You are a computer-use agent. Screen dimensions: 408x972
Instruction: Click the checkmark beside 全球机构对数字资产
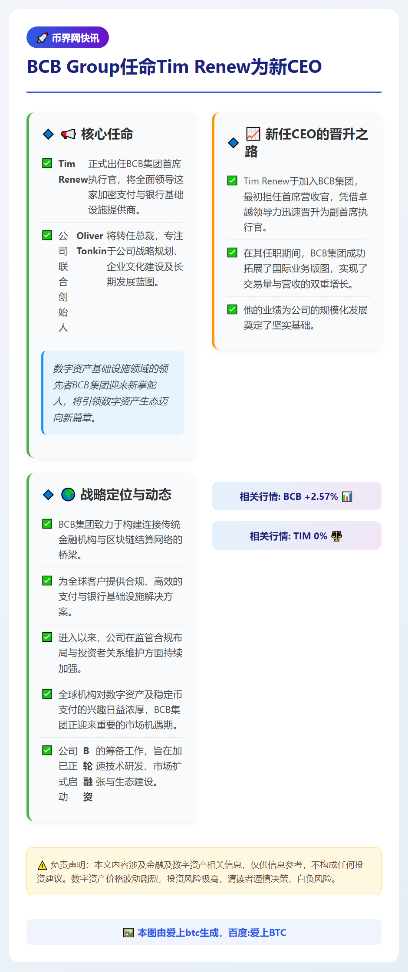[47, 694]
